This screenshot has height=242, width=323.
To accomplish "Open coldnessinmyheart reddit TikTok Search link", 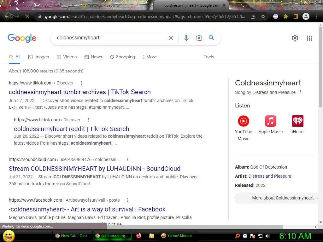I will tap(72, 129).
